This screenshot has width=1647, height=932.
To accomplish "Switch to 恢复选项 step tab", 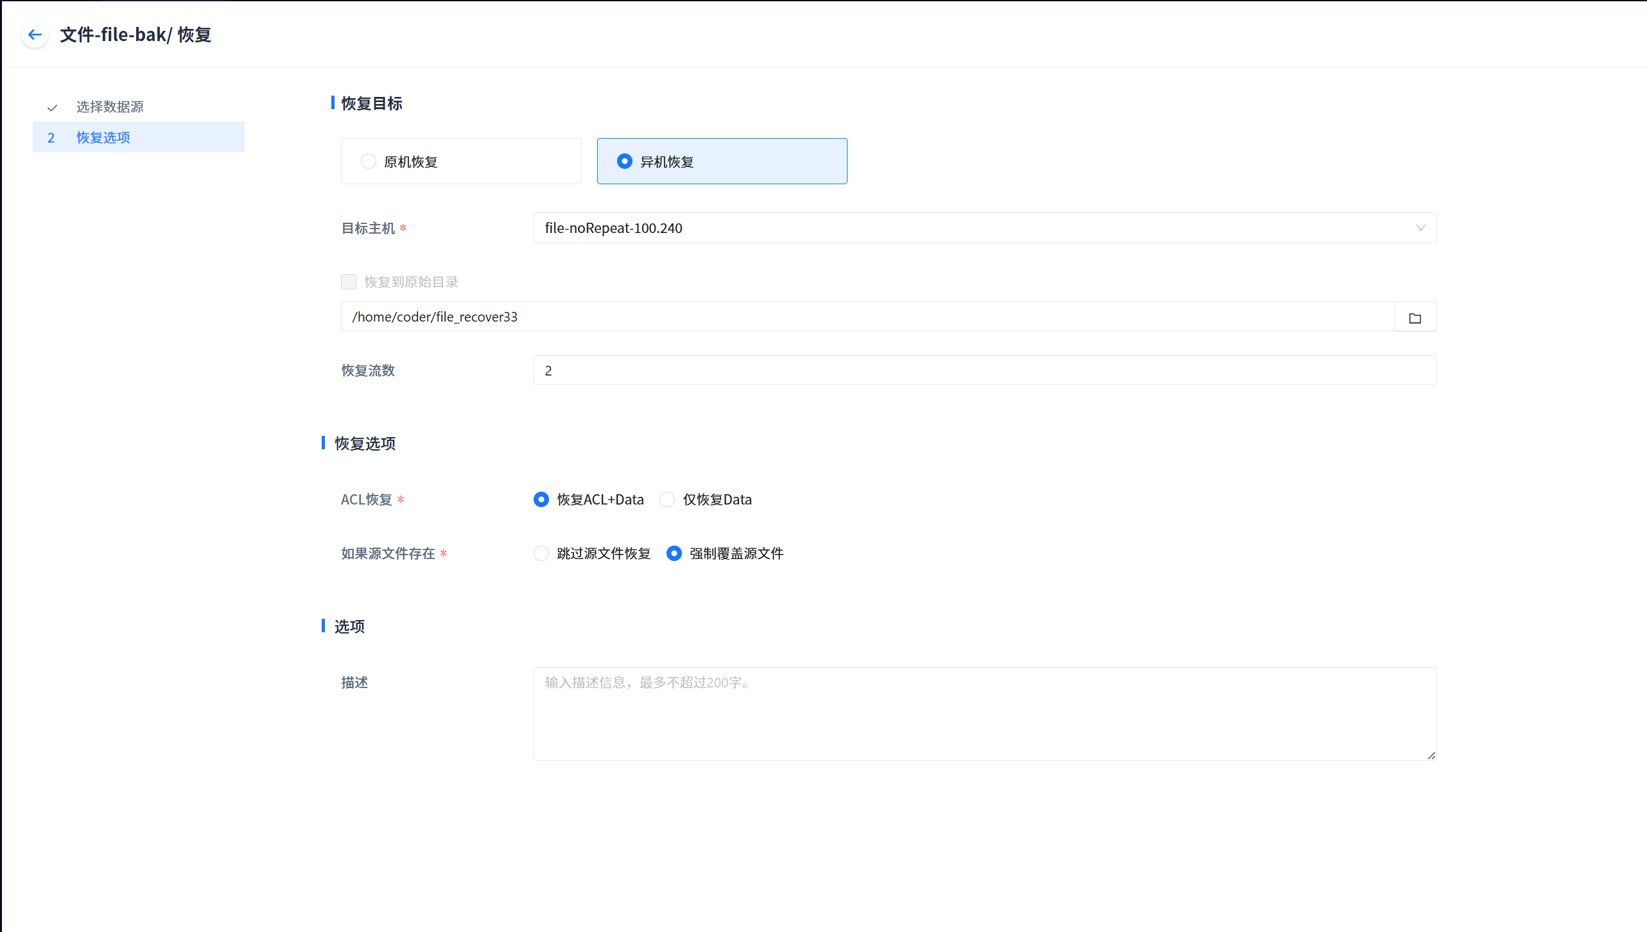I will 103,137.
